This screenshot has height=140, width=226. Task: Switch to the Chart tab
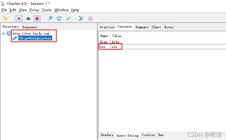click(156, 27)
